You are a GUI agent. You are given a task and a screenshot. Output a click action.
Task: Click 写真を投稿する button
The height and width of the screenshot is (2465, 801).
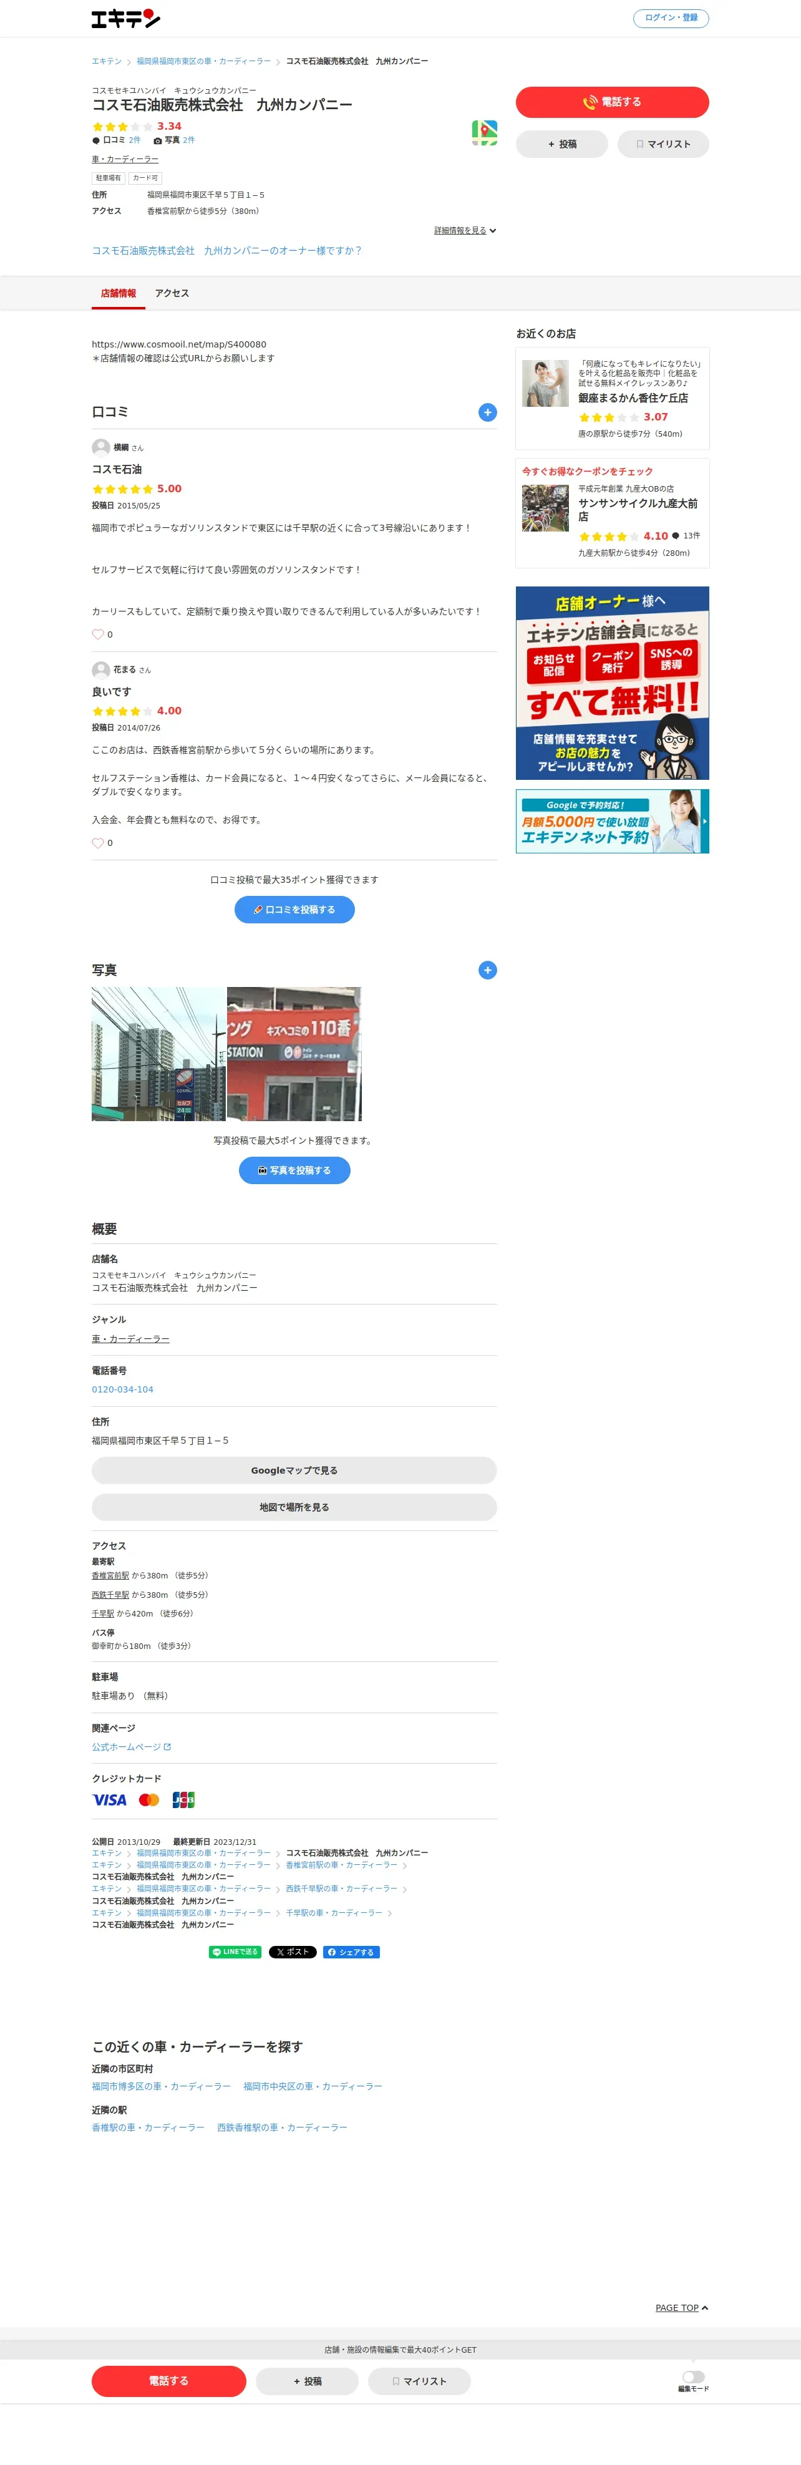294,1170
